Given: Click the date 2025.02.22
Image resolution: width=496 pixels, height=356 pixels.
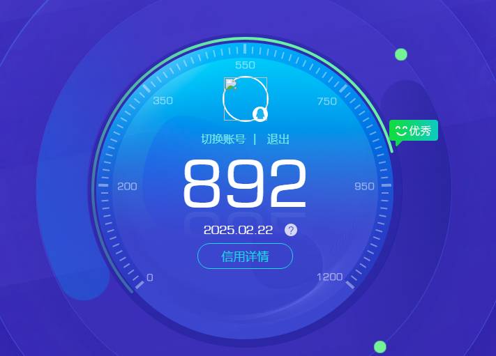Looking at the screenshot, I should 238,230.
